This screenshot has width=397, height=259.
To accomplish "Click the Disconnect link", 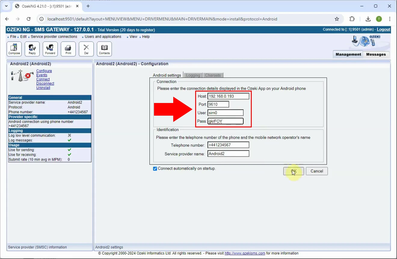I will (x=45, y=84).
